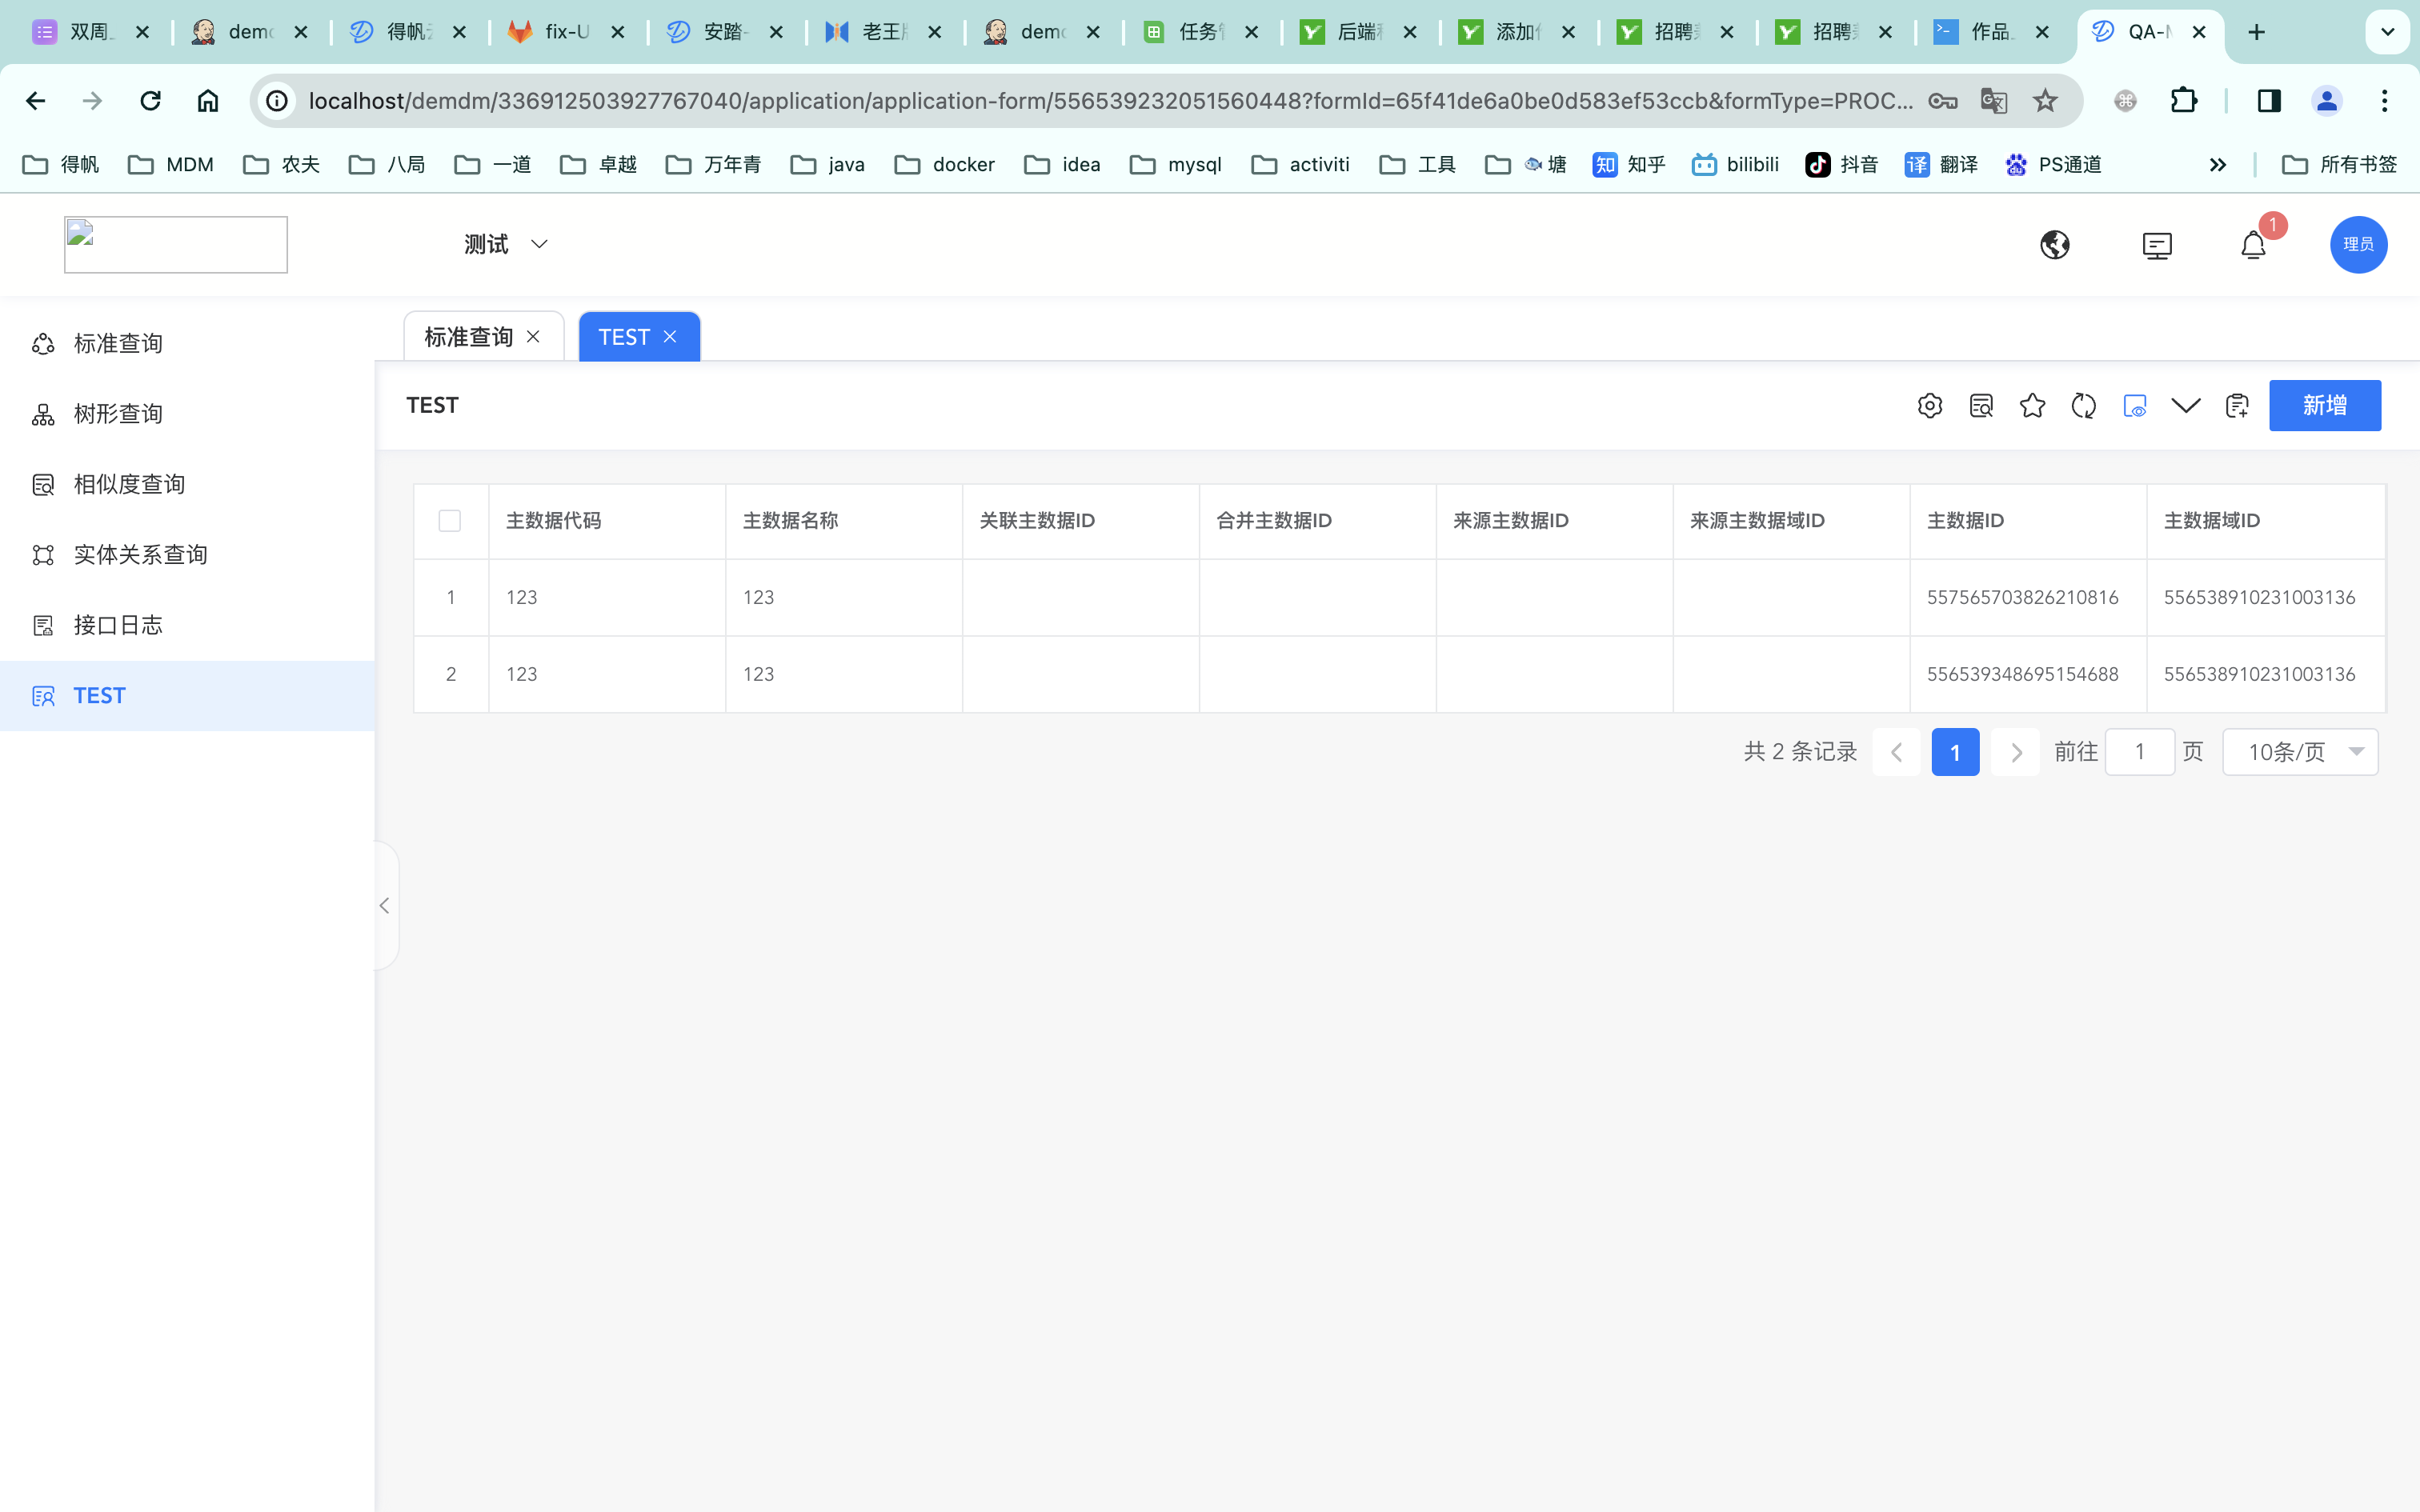
Task: Show hidden bookmarks with double-chevron
Action: tap(2217, 165)
